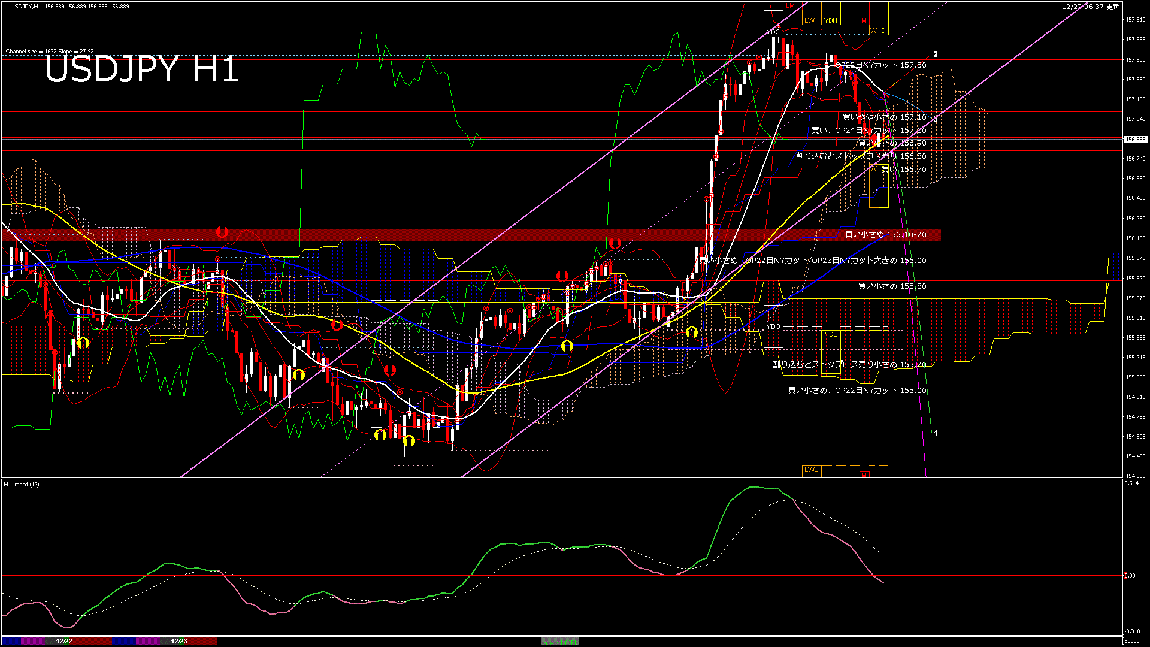Toggle the macd ON button
This screenshot has height=647, width=1150.
pos(560,641)
